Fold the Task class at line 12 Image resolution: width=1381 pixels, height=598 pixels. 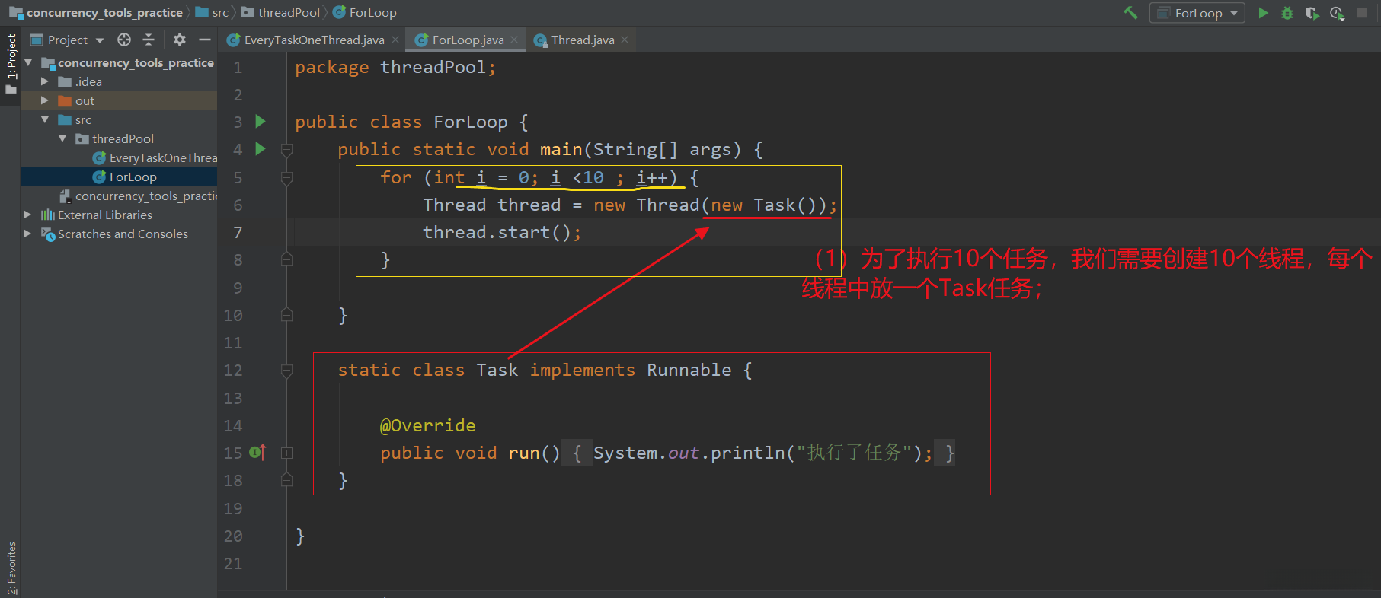[287, 371]
